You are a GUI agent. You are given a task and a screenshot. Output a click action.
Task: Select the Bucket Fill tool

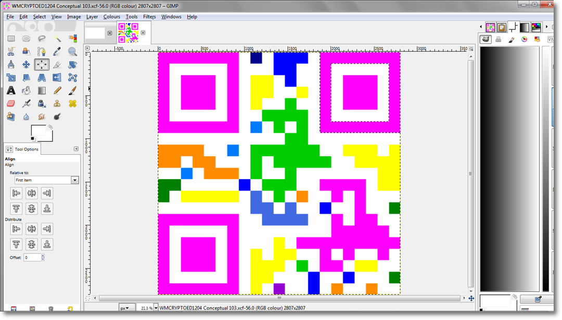point(26,91)
